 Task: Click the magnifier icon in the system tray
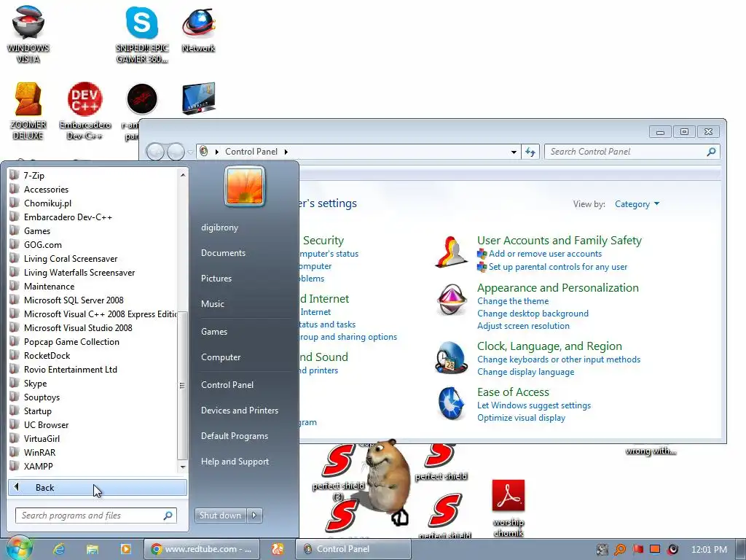pyautogui.click(x=620, y=550)
